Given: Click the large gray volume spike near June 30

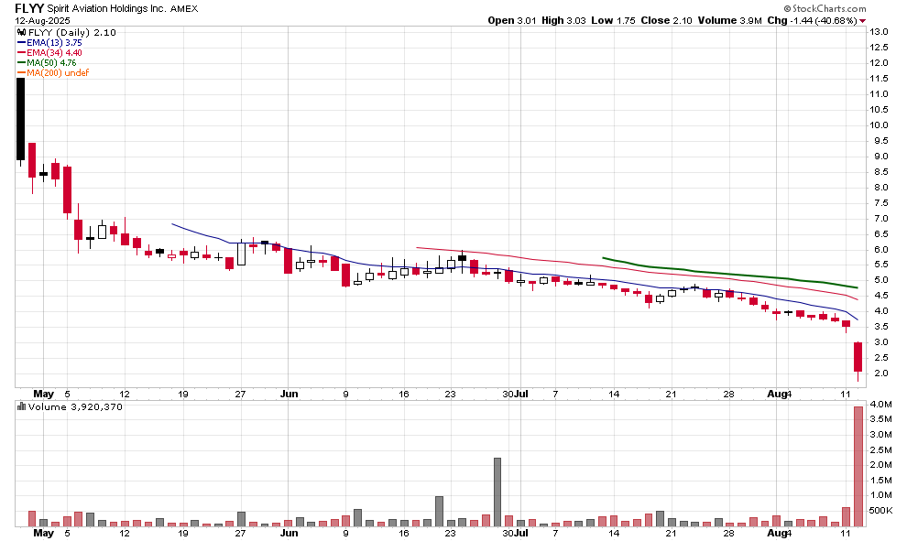Looking at the screenshot, I should pyautogui.click(x=497, y=492).
